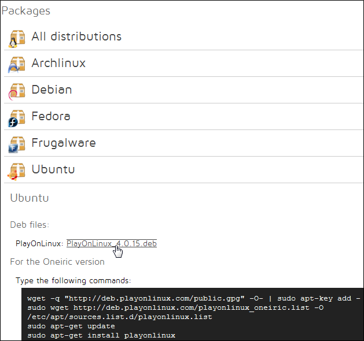364x341 pixels.
Task: Click the Archlinux package icon
Action: point(17,64)
